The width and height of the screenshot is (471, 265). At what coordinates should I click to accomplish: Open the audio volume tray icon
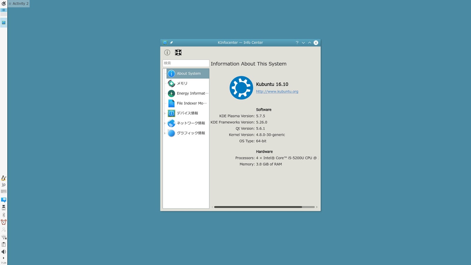click(4, 252)
